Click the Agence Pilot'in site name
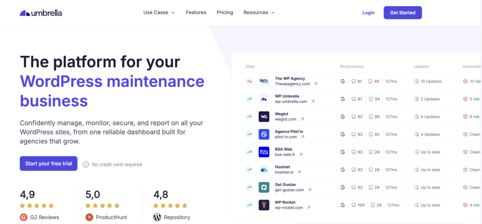 click(289, 131)
